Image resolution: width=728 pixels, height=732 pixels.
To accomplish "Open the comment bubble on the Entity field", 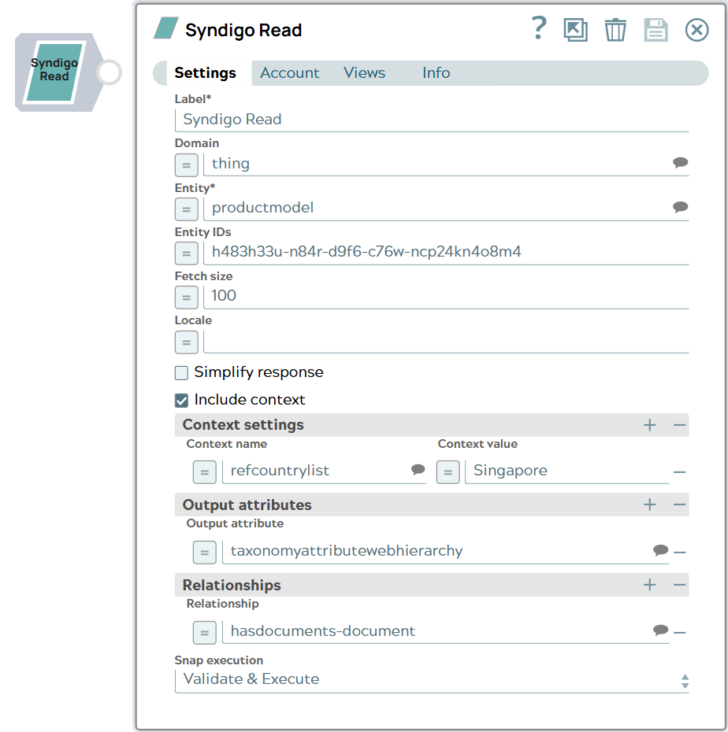I will 678,207.
